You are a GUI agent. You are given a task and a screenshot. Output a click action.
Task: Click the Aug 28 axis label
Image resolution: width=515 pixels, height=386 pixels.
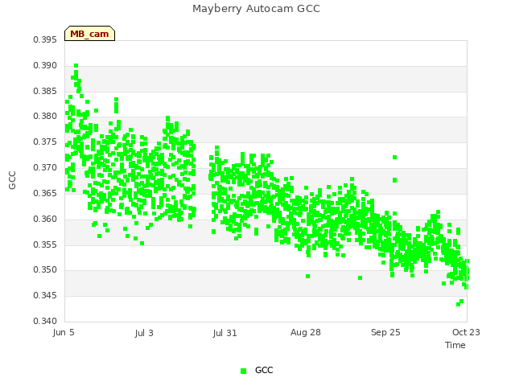pyautogui.click(x=306, y=332)
